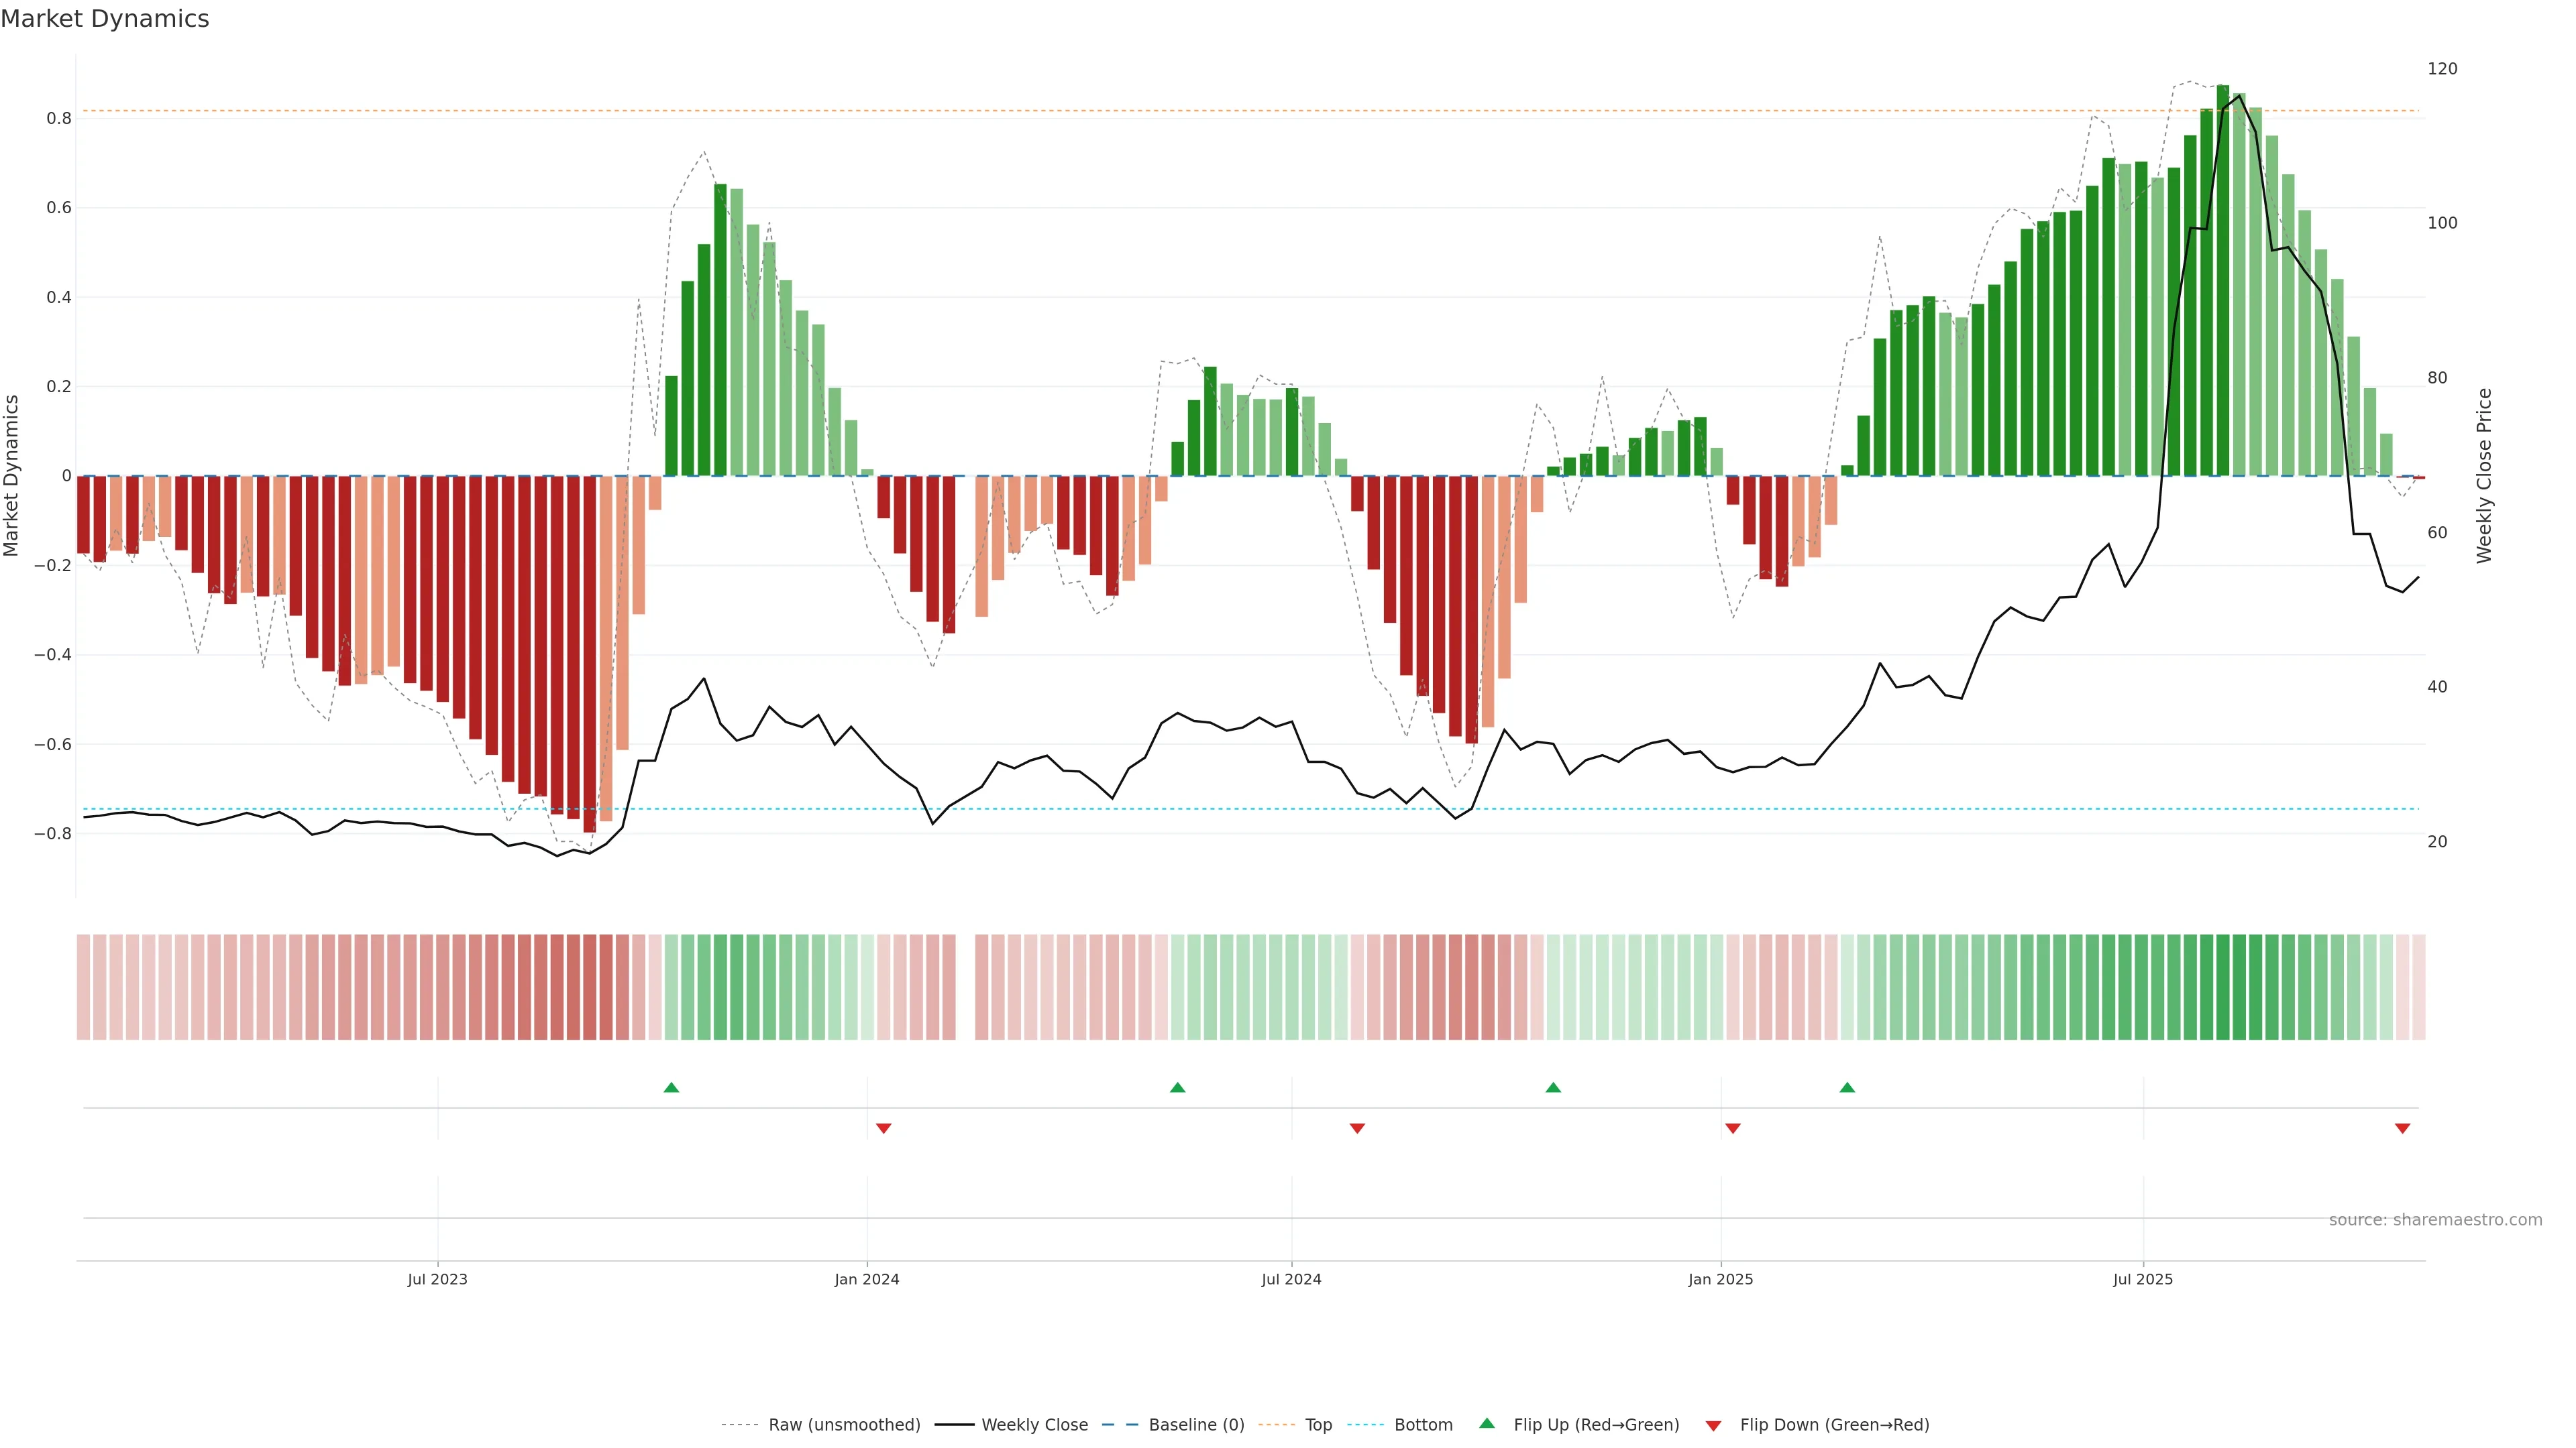Click the first pink heatmap strip cell
2576x1448 pixels.
pyautogui.click(x=84, y=986)
